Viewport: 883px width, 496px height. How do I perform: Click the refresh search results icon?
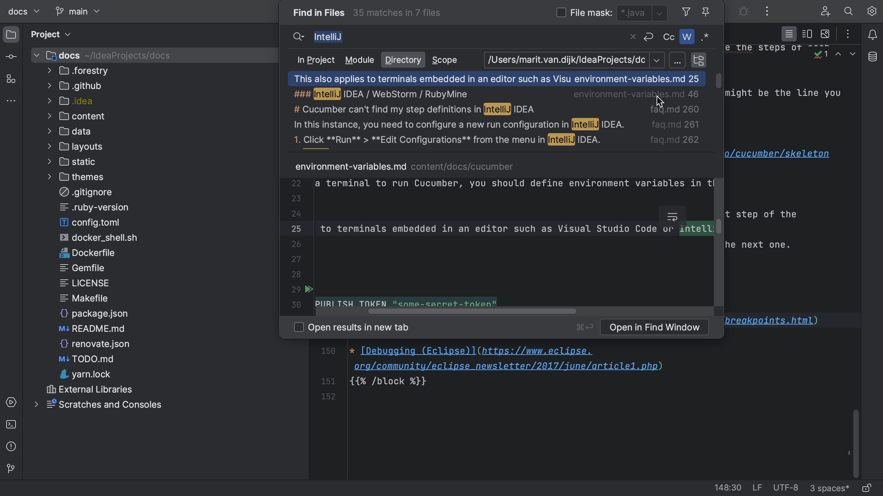pos(649,36)
